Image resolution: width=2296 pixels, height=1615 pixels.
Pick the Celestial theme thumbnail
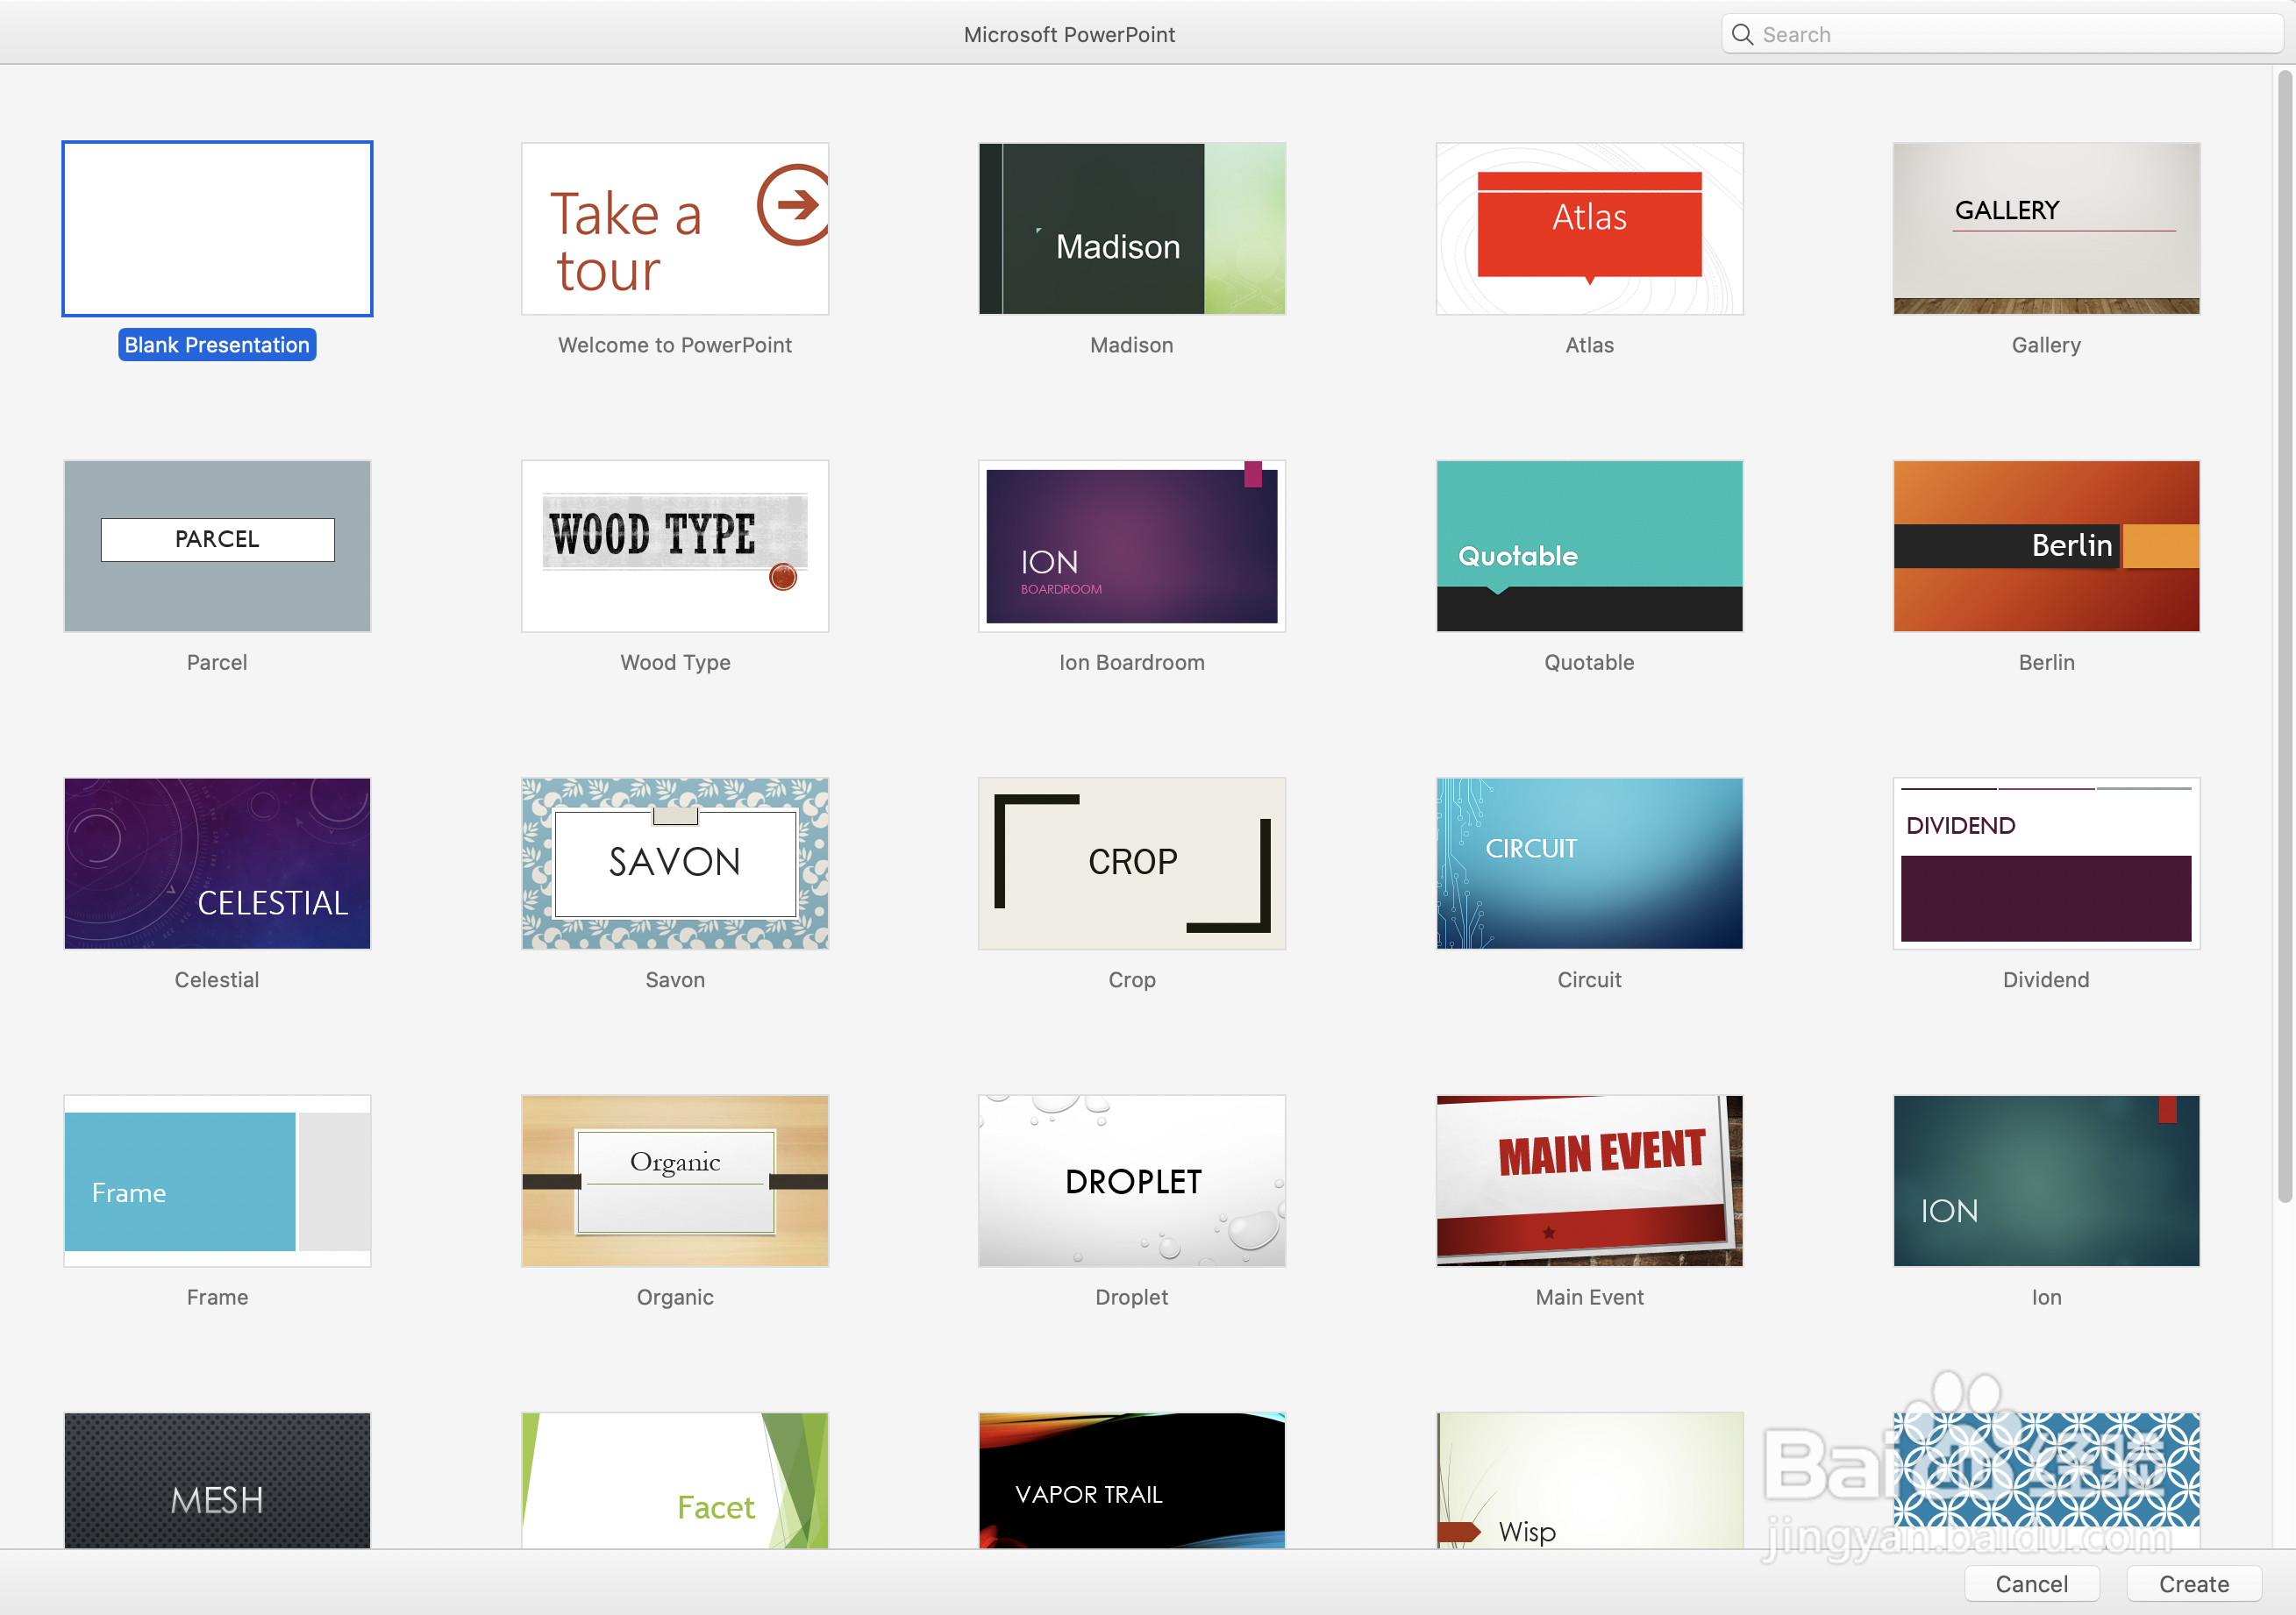tap(217, 863)
